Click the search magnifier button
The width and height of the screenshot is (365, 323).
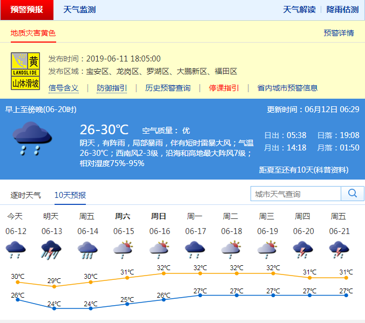353,194
